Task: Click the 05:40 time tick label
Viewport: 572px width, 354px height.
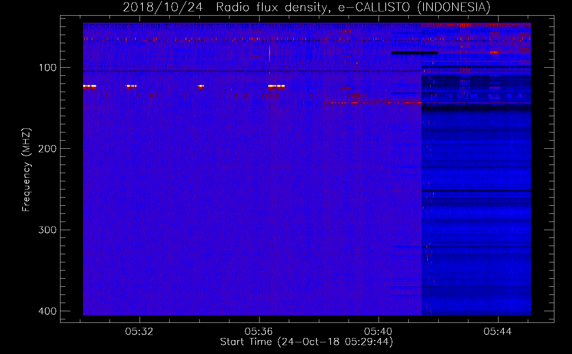Action: (378, 332)
